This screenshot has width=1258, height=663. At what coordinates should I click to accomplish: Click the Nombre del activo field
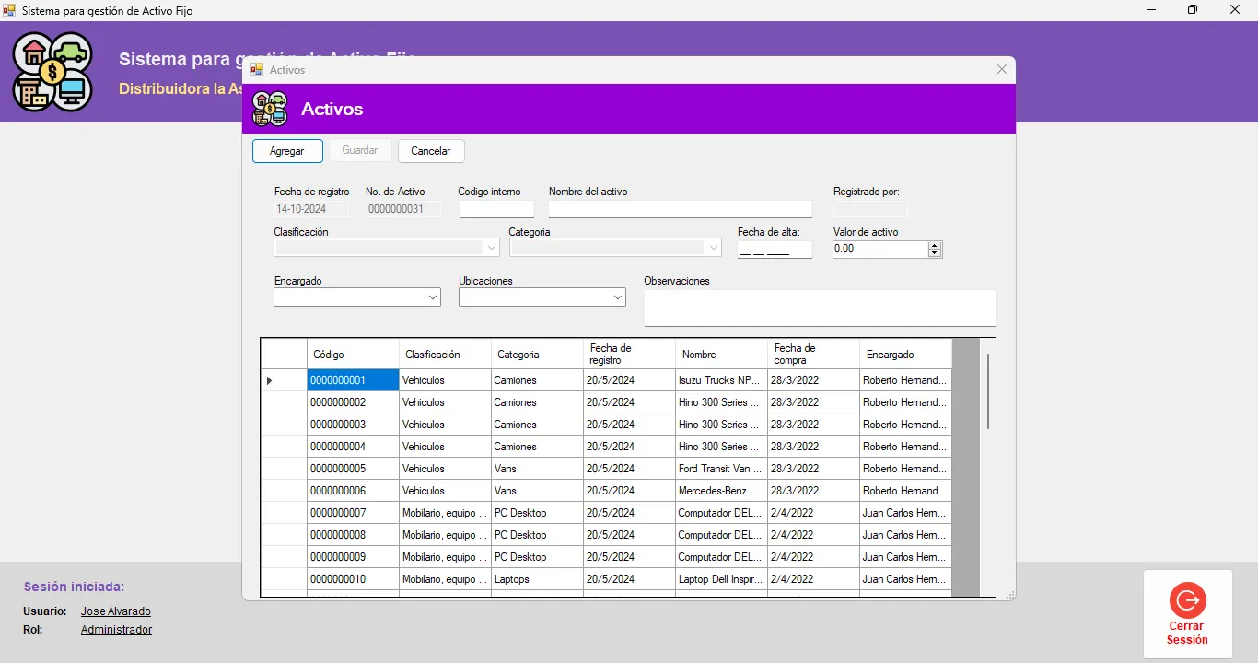point(681,209)
